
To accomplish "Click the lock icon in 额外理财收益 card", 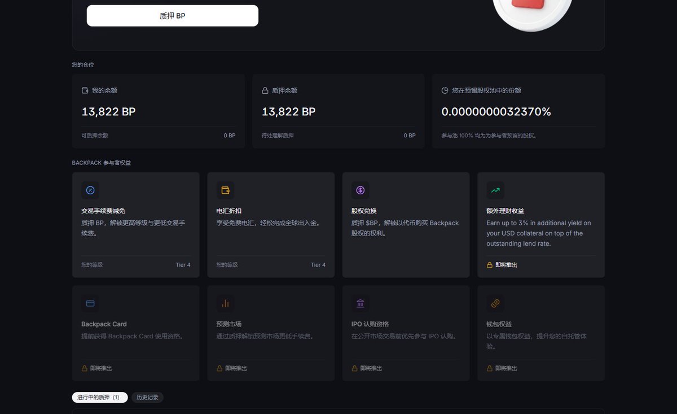I will (x=490, y=265).
